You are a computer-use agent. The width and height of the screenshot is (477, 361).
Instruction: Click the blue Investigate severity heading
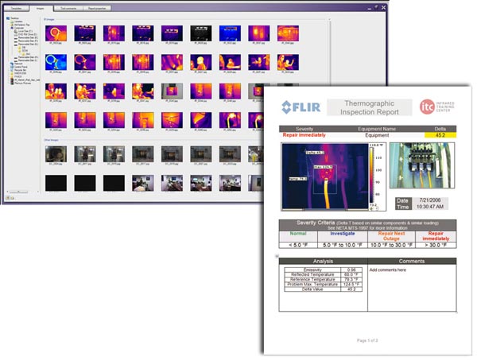[343, 234]
